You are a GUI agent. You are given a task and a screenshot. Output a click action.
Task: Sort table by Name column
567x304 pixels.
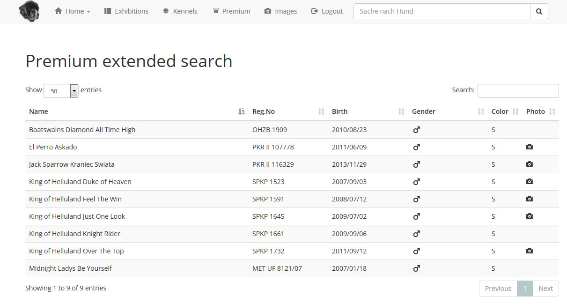(x=137, y=111)
